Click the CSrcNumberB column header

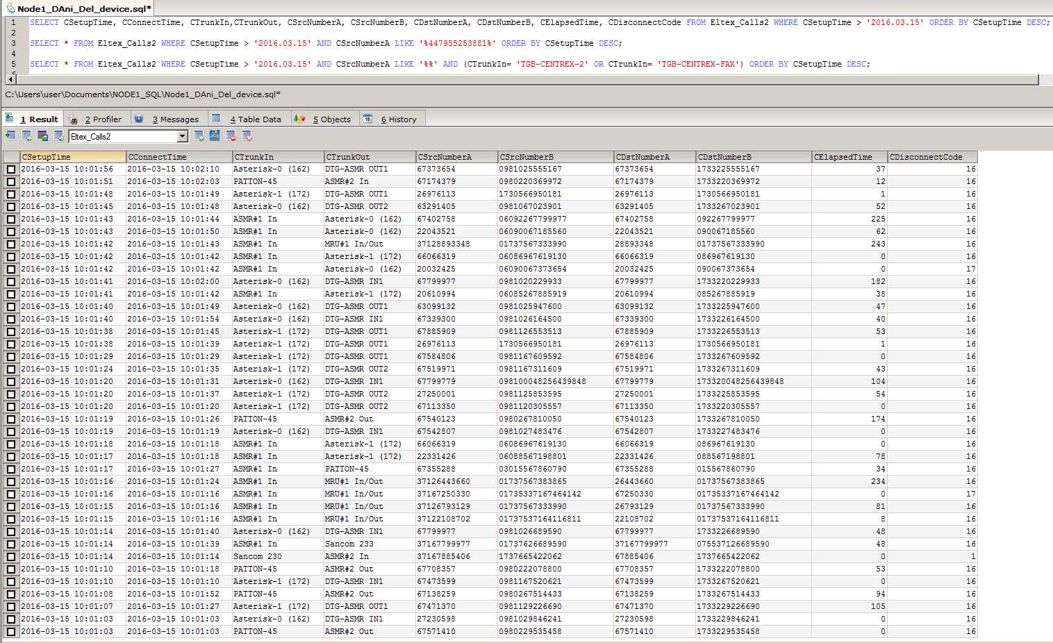coord(556,157)
